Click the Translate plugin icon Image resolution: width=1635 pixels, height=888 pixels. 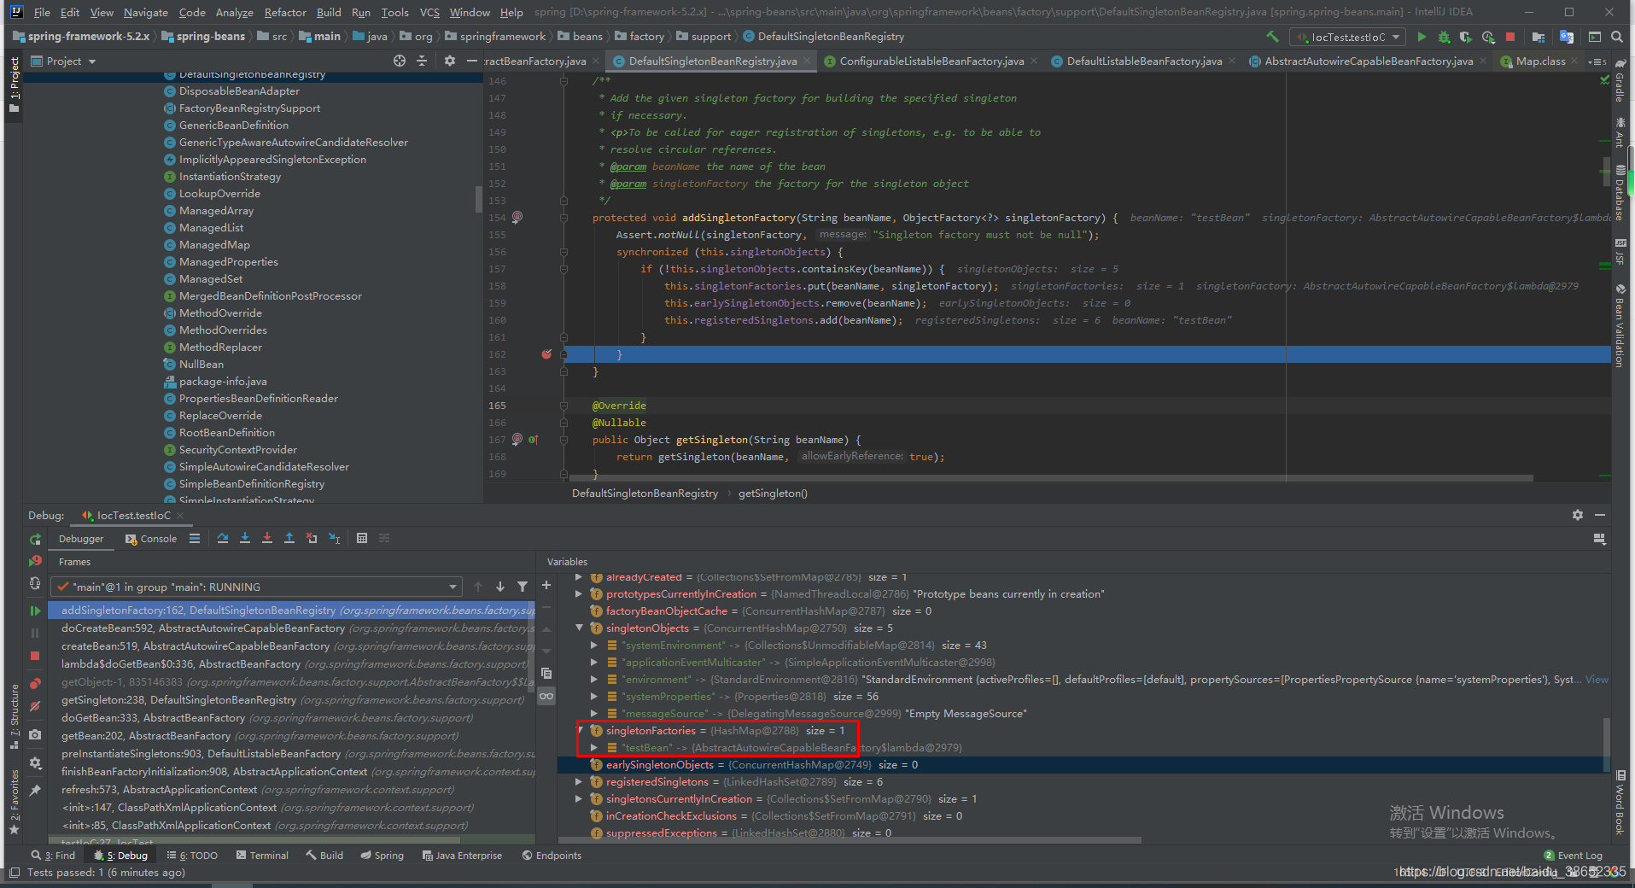coord(1567,37)
